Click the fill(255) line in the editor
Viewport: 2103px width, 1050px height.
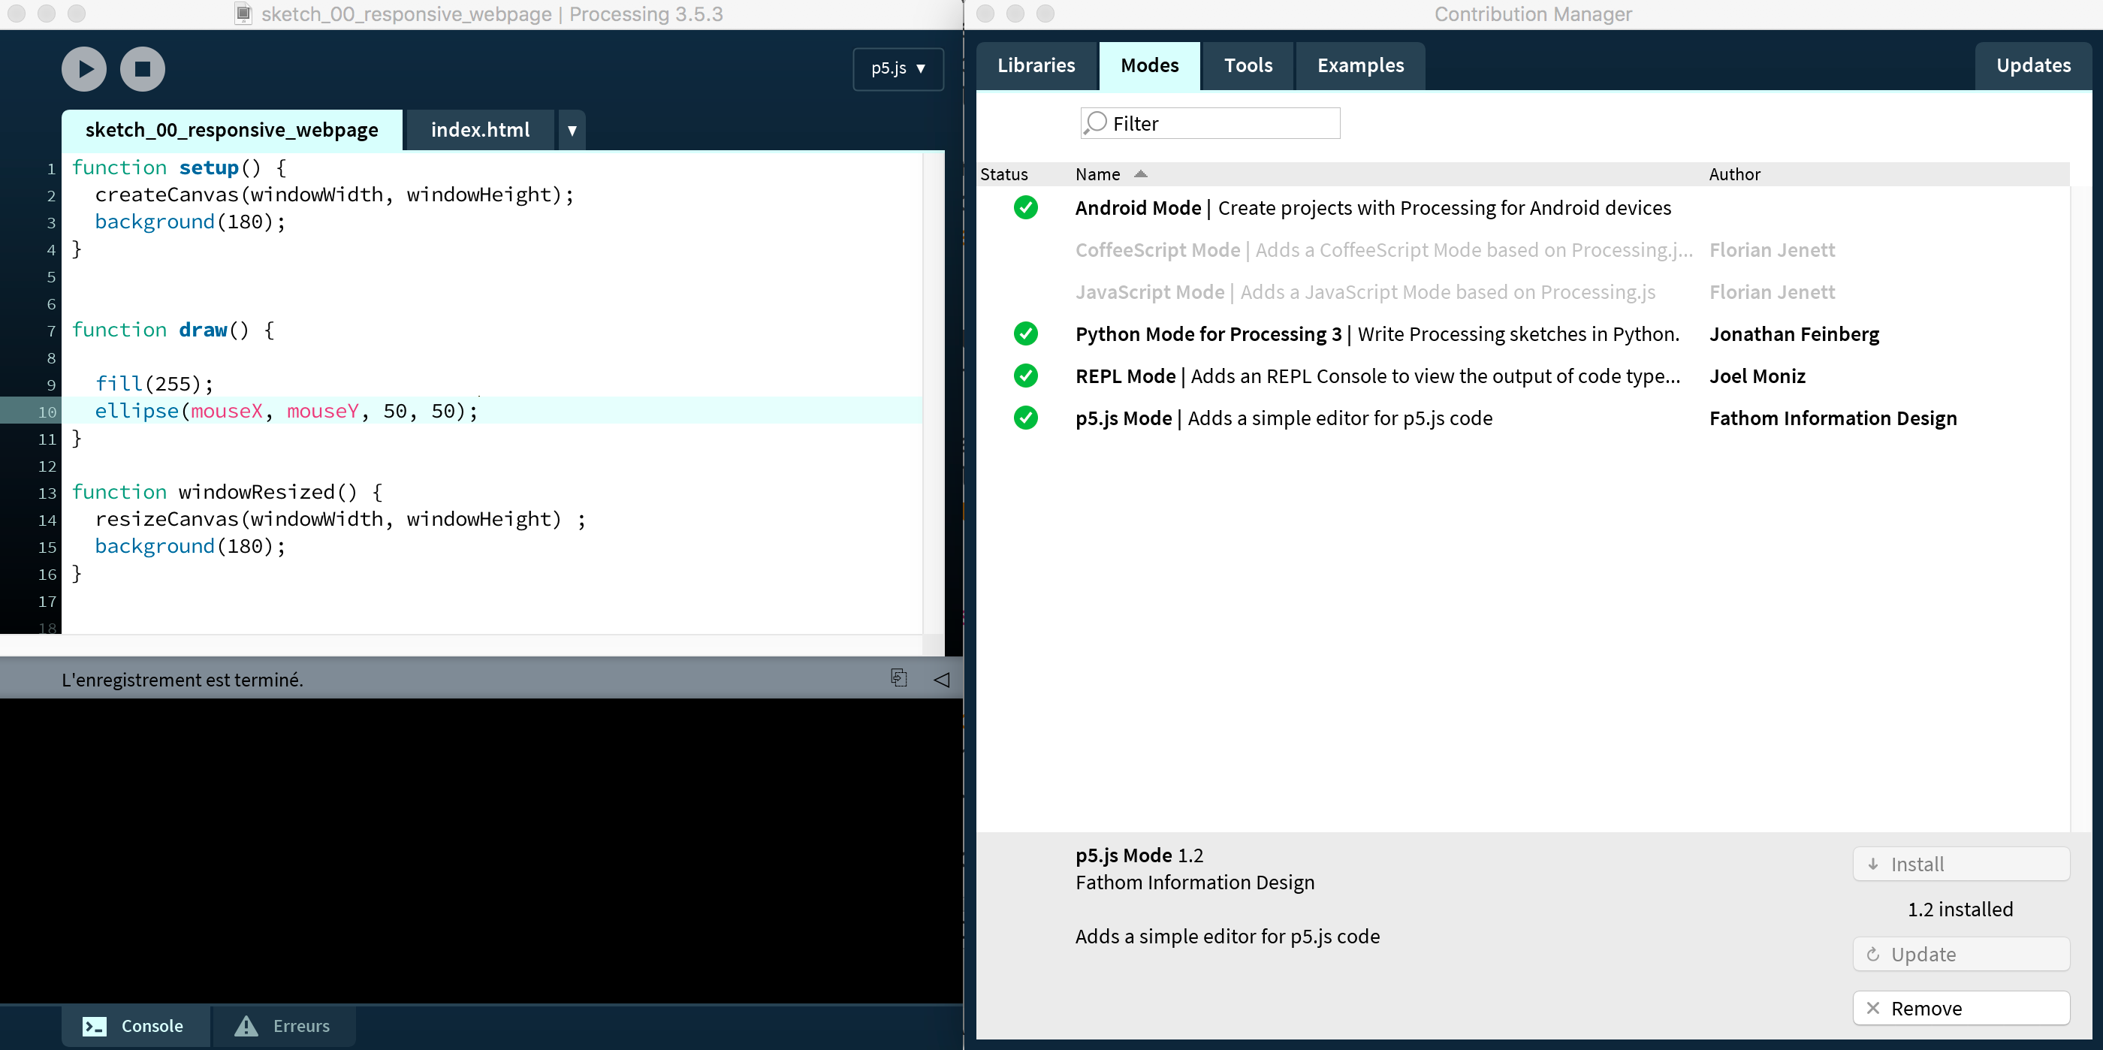154,384
